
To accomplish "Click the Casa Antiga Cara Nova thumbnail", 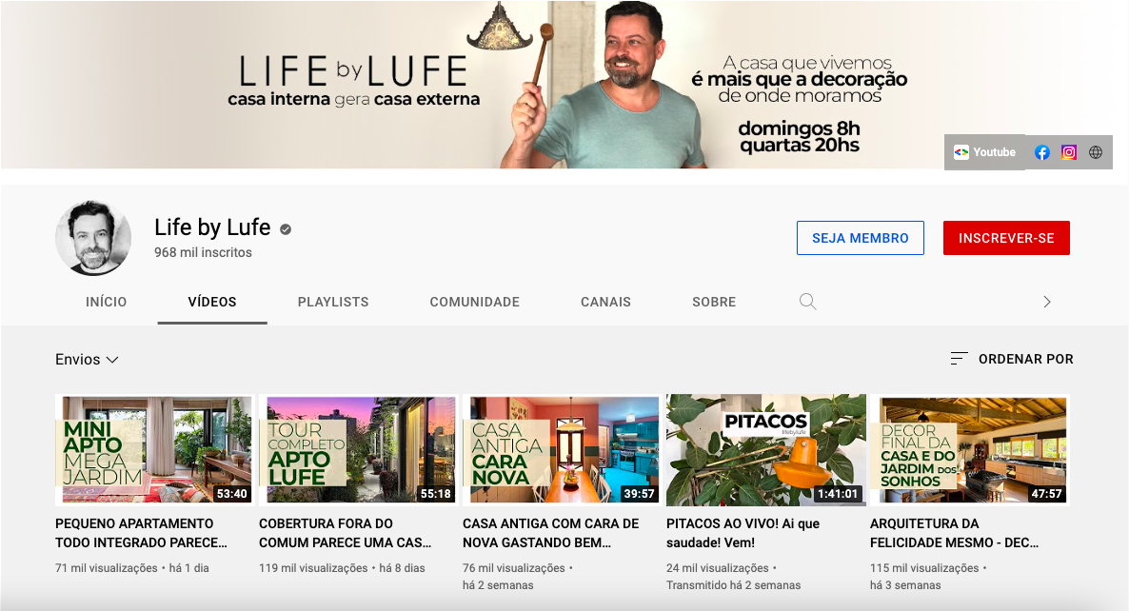I will tap(562, 450).
